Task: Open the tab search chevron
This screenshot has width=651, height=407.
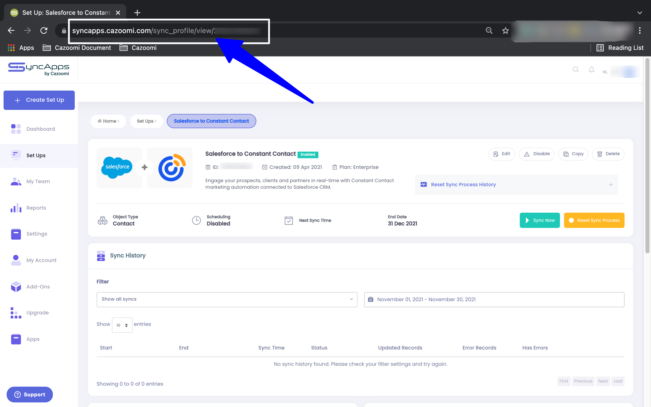Action: pyautogui.click(x=640, y=13)
